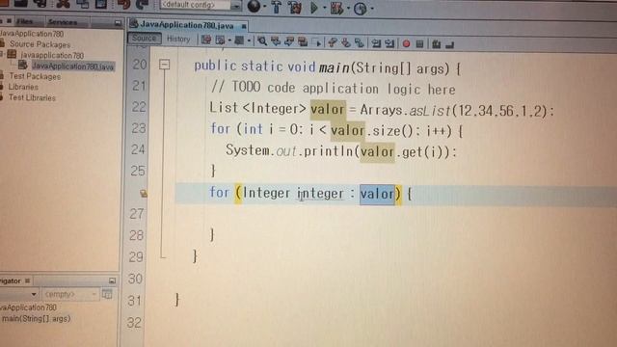Click line number 22 in the gutter
This screenshot has height=347, width=617.
(x=139, y=107)
